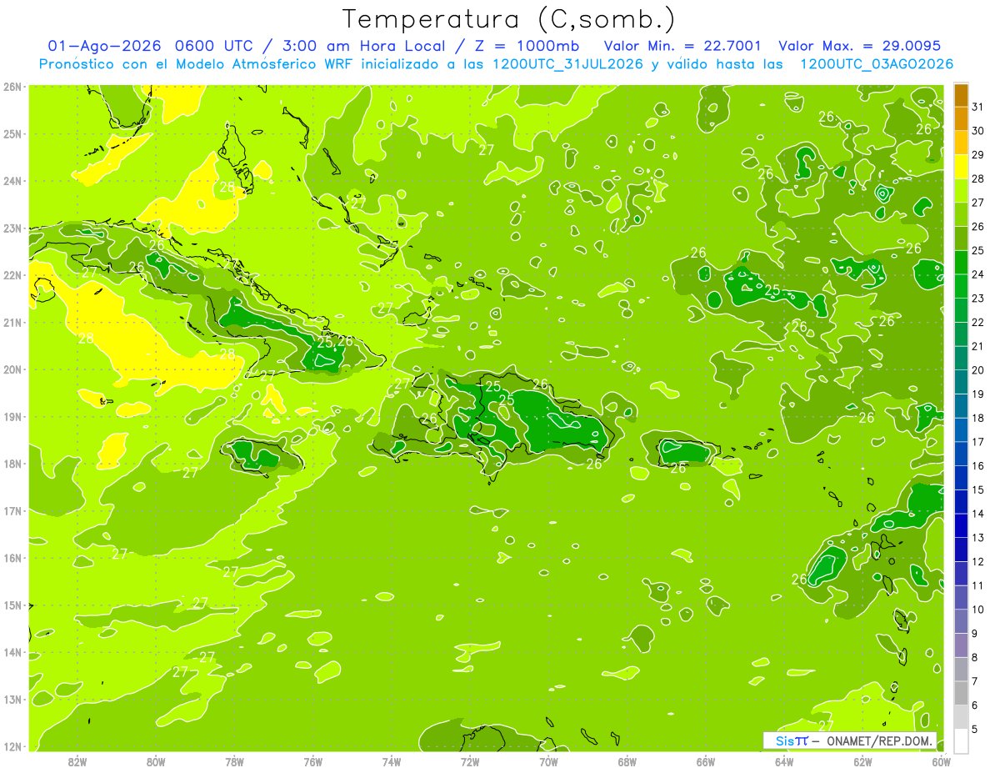This screenshot has height=773, width=1000.
Task: Click the '23' value on color scale
Action: [978, 299]
